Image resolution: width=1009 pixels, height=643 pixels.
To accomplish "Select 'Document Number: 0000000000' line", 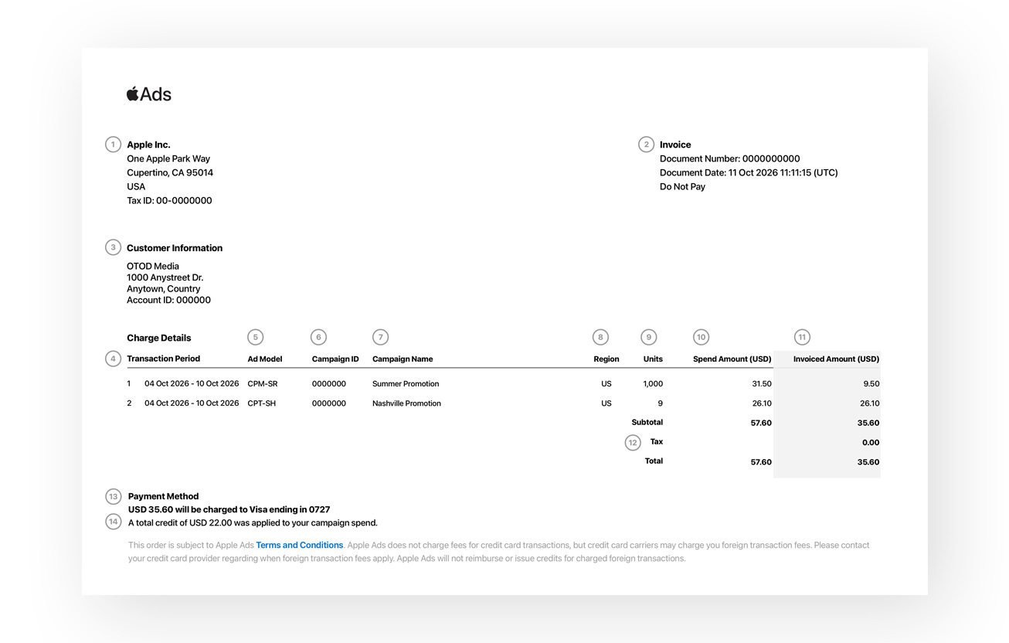I will [x=730, y=158].
